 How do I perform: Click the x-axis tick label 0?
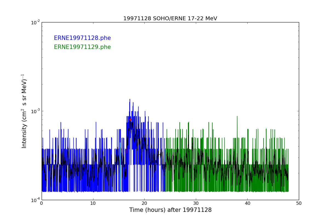click(42, 203)
